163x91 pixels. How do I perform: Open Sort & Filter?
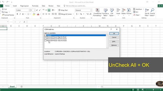point(147,12)
